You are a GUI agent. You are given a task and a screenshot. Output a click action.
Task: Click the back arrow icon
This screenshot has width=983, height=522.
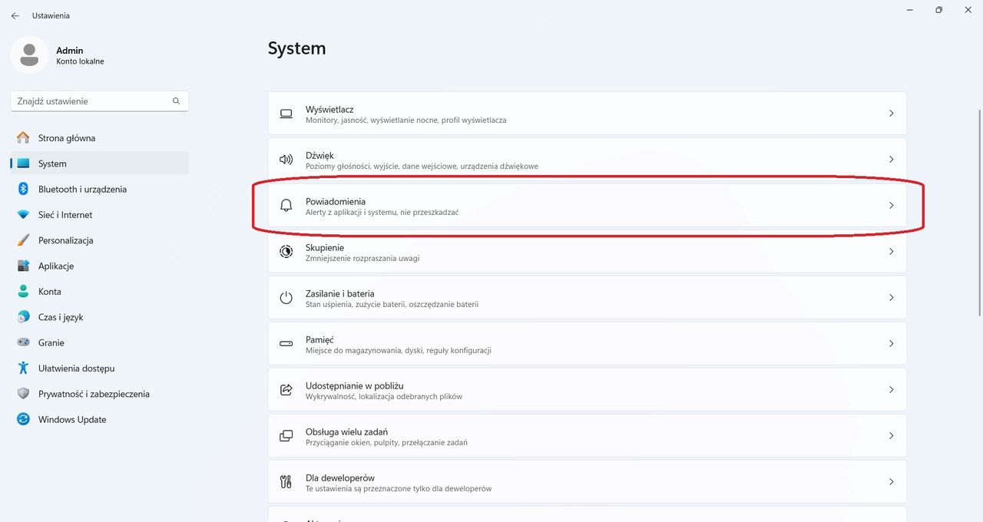tap(15, 15)
